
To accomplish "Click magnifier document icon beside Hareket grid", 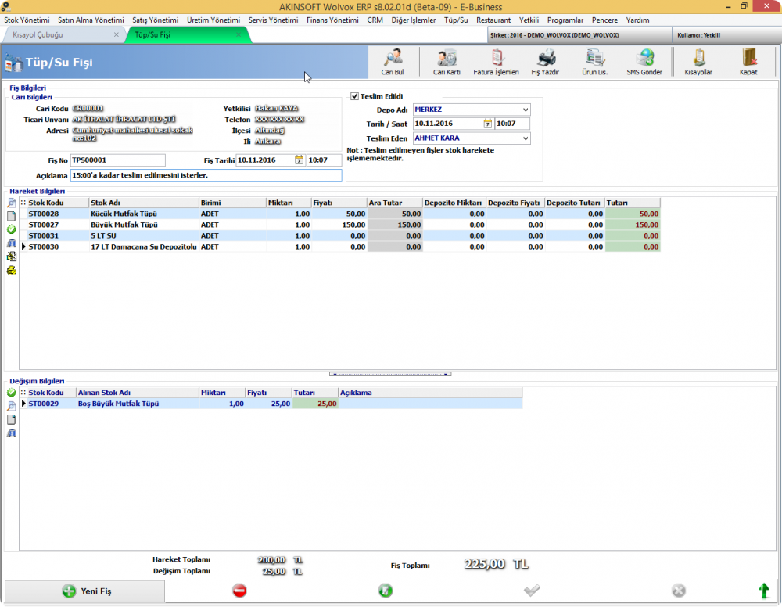I will (x=12, y=203).
